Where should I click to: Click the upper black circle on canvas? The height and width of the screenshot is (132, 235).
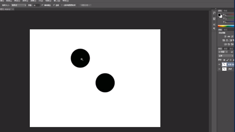(80, 58)
